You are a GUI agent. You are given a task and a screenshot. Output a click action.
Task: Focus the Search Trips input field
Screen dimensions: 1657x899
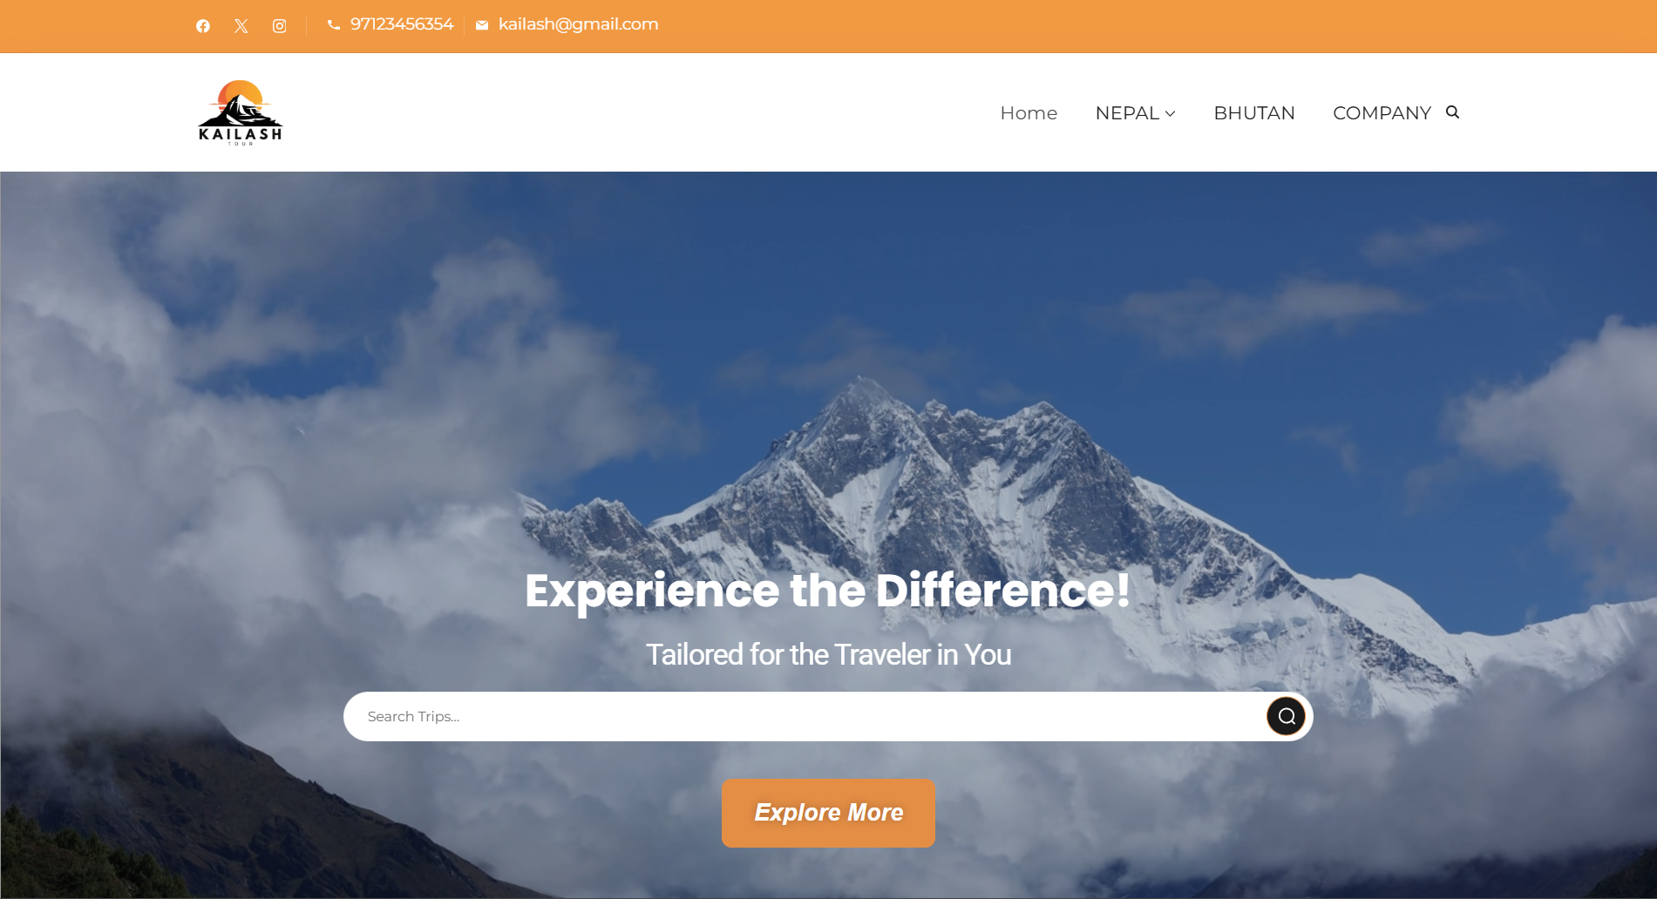(x=802, y=716)
